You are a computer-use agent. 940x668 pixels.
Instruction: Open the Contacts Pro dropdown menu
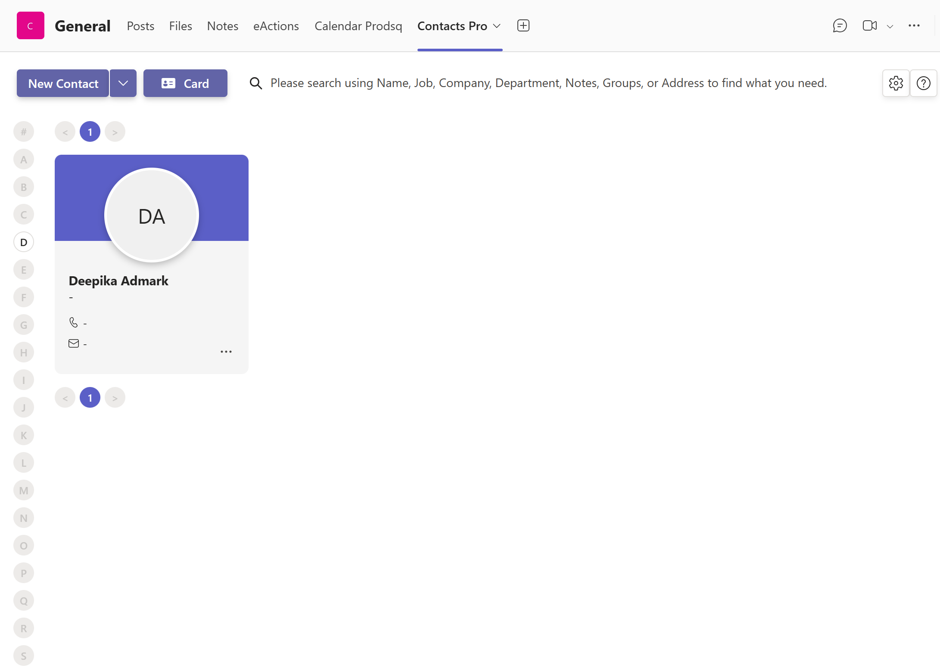point(497,26)
